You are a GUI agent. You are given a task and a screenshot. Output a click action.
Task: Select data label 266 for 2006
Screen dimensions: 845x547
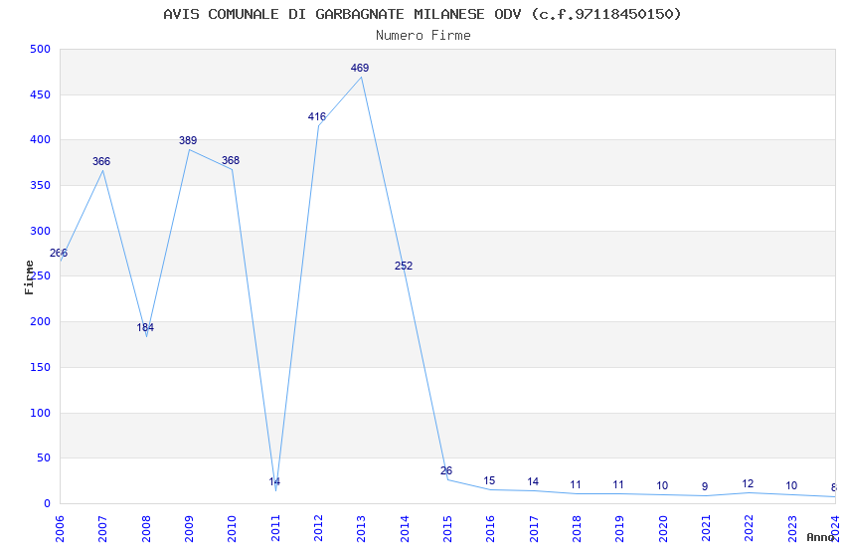tap(59, 253)
